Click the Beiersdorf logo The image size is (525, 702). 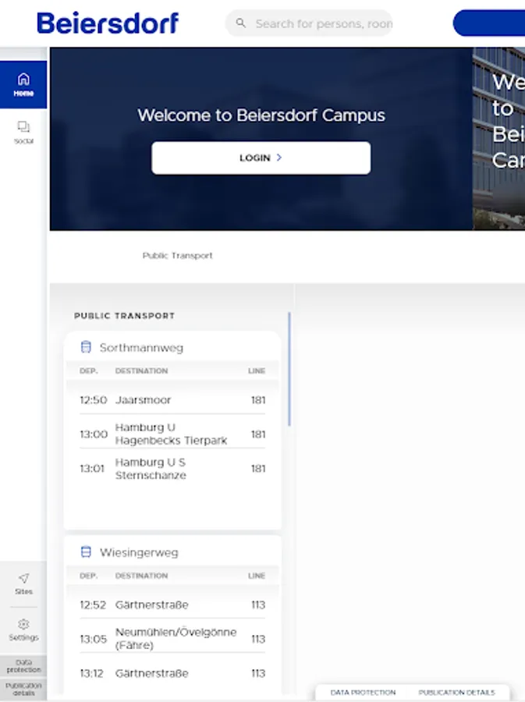(108, 23)
